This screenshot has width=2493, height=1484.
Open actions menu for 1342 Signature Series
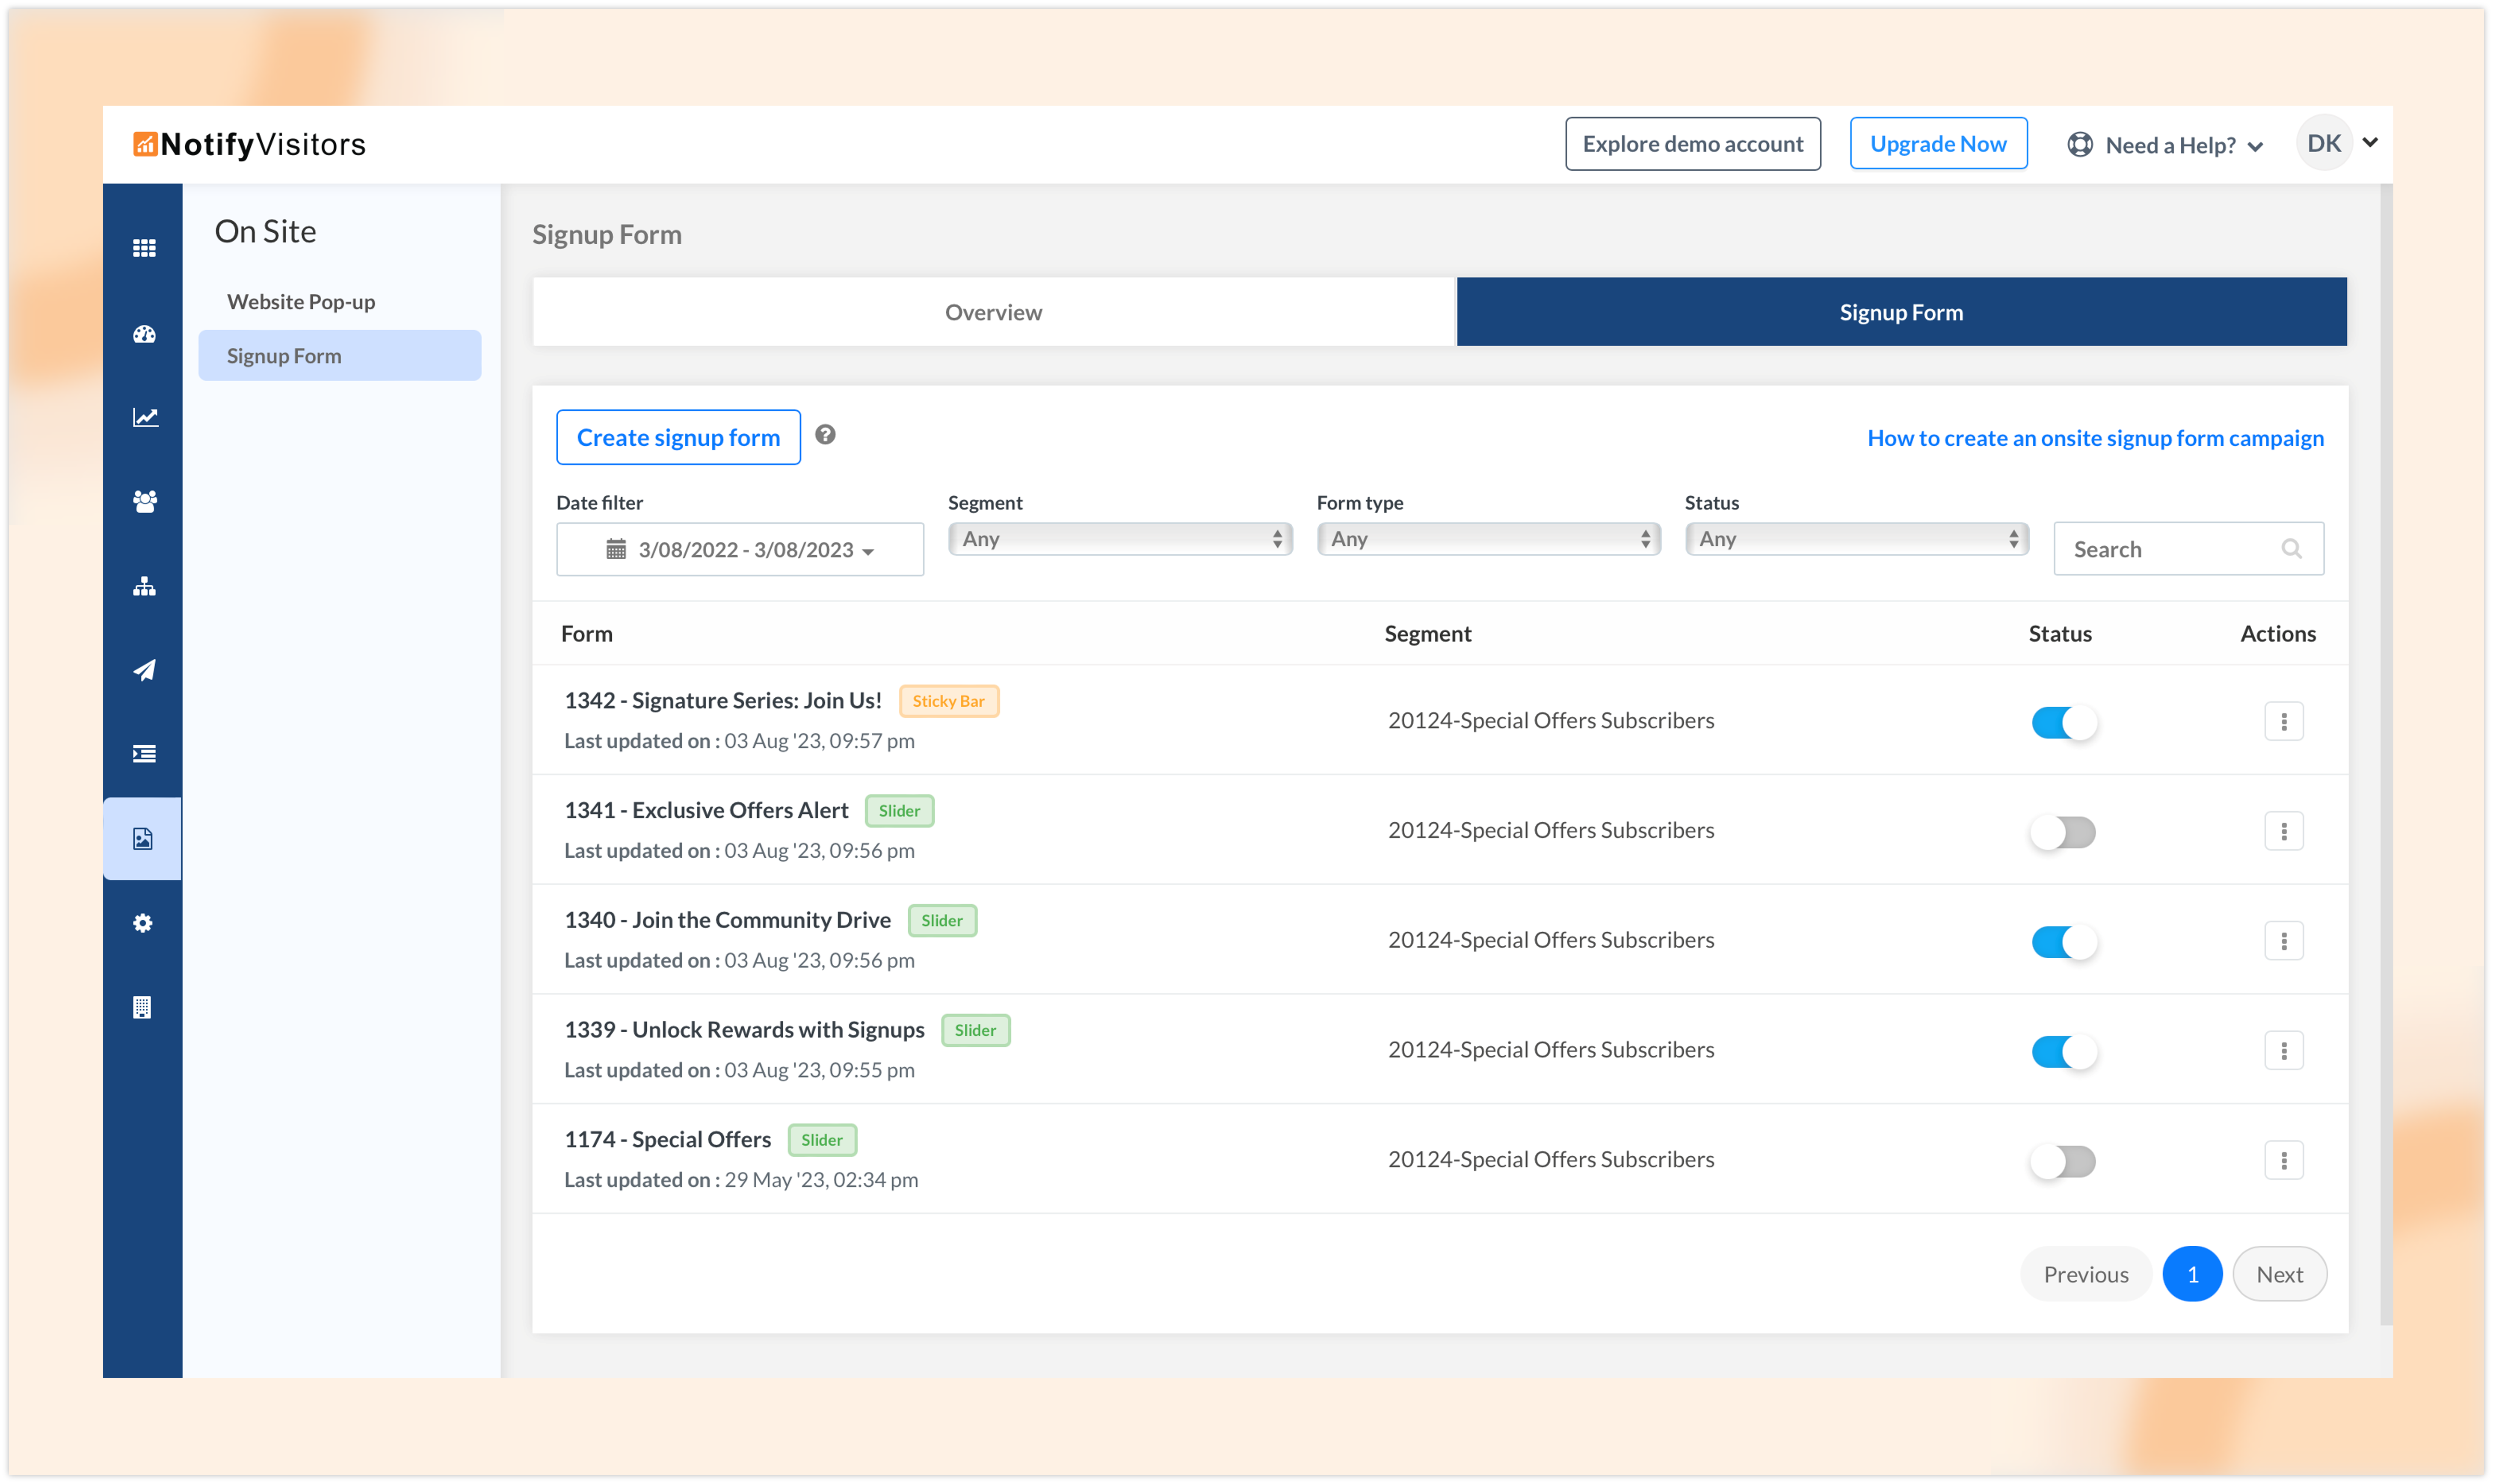(2283, 721)
